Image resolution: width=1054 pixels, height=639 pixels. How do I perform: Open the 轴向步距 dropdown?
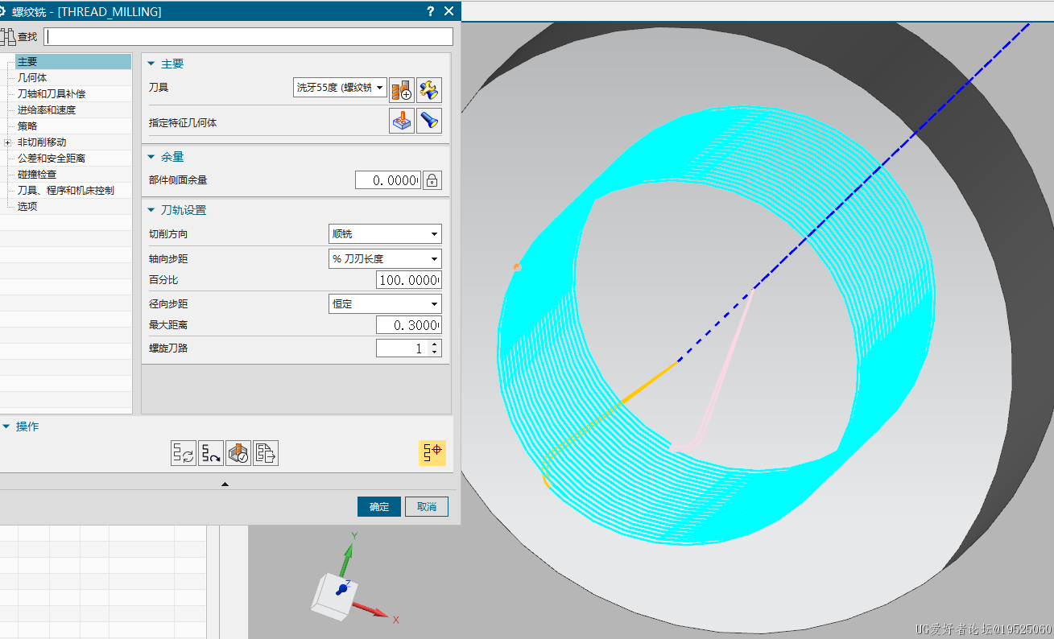point(385,259)
